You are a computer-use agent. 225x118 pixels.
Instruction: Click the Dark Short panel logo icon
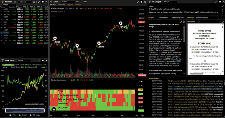pyautogui.click(x=3, y=60)
